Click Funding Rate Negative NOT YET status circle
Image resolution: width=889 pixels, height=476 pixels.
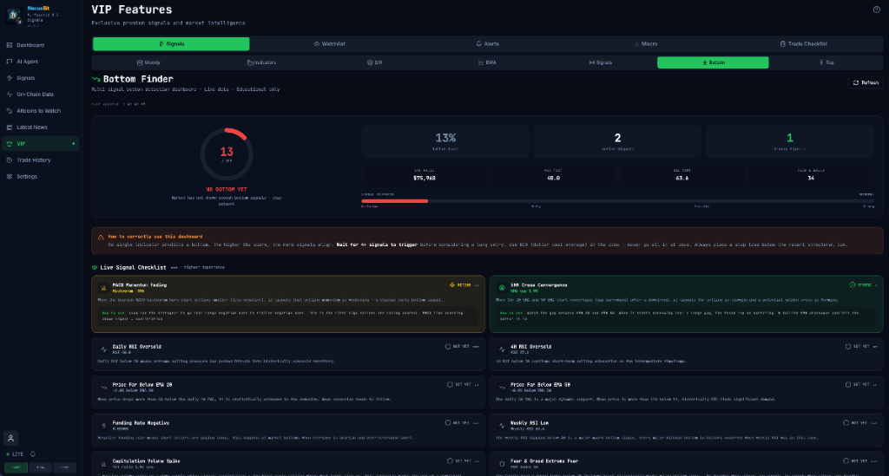click(x=448, y=423)
